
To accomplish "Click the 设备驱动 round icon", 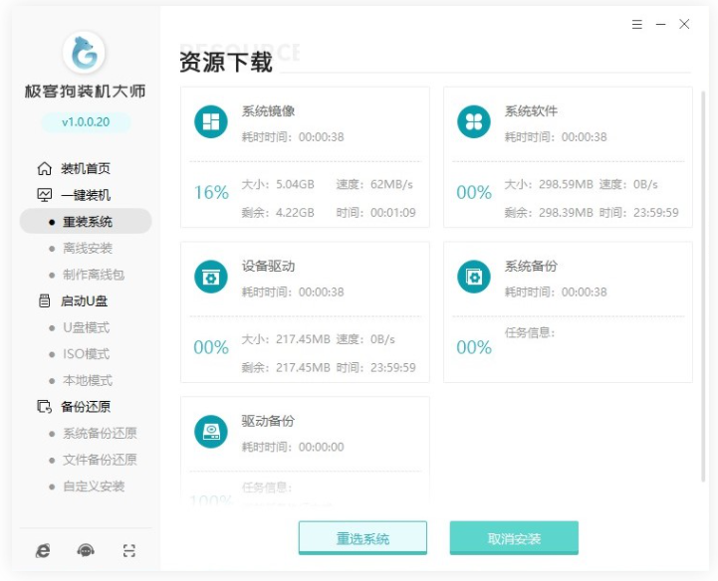I will [x=210, y=278].
